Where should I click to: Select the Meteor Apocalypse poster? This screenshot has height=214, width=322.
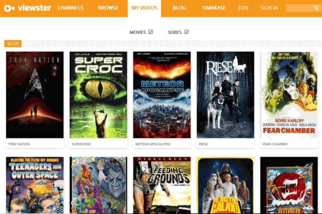pyautogui.click(x=162, y=95)
